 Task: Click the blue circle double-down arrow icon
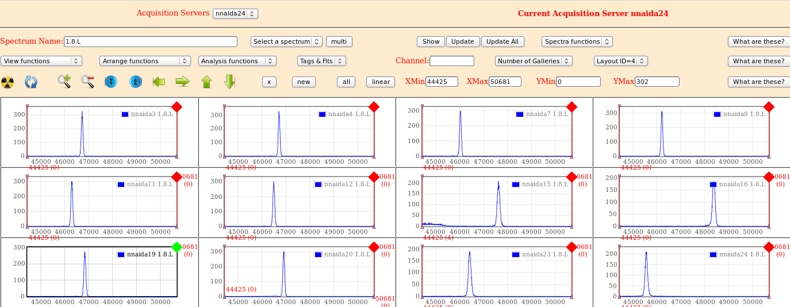click(111, 82)
